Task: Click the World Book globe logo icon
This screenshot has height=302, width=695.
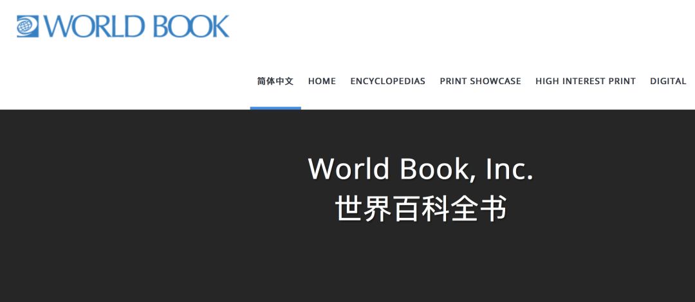Action: pyautogui.click(x=28, y=26)
